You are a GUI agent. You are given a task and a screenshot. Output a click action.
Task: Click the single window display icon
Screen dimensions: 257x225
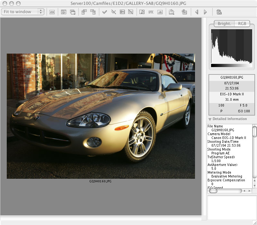click(x=64, y=12)
